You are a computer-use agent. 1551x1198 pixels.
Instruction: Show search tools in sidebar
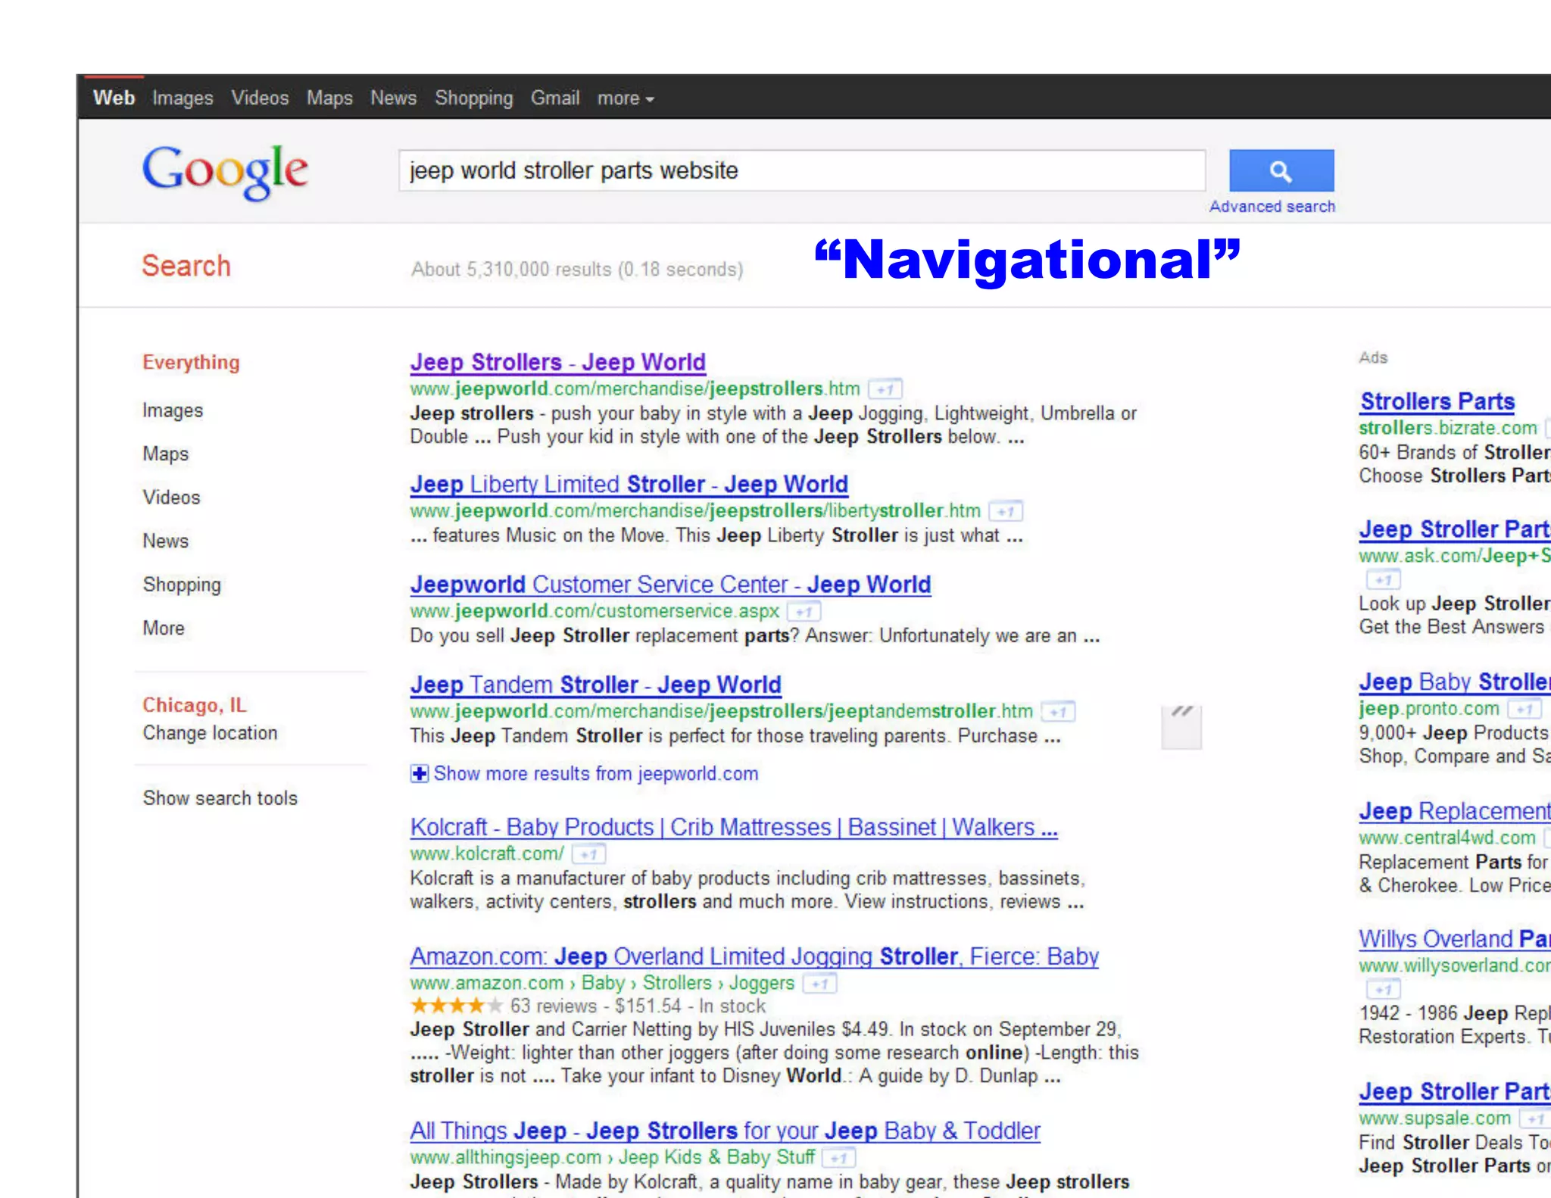pos(220,798)
